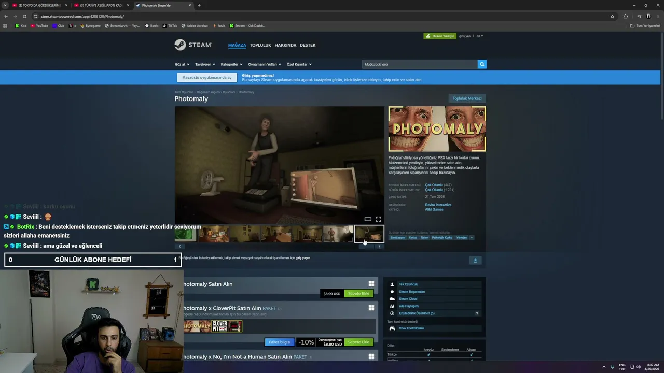Click the Xbox controller icon in controller support
The width and height of the screenshot is (664, 373).
[x=392, y=328]
